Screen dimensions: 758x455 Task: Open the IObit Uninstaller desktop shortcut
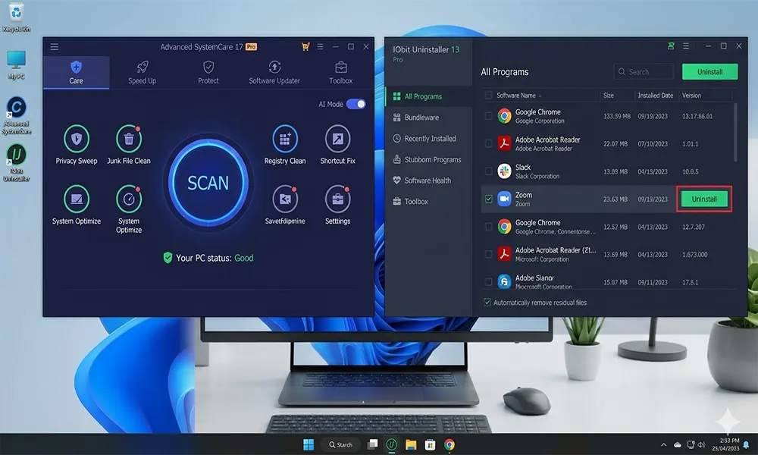pos(16,162)
